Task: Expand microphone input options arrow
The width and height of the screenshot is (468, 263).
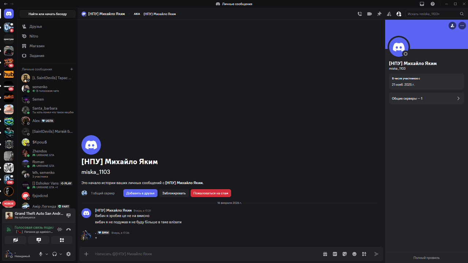Action: 47,254
